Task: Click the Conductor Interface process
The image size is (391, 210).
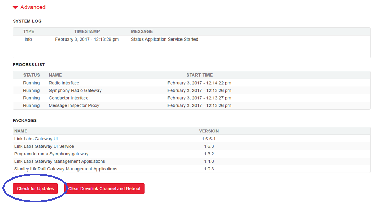Action: click(x=69, y=98)
